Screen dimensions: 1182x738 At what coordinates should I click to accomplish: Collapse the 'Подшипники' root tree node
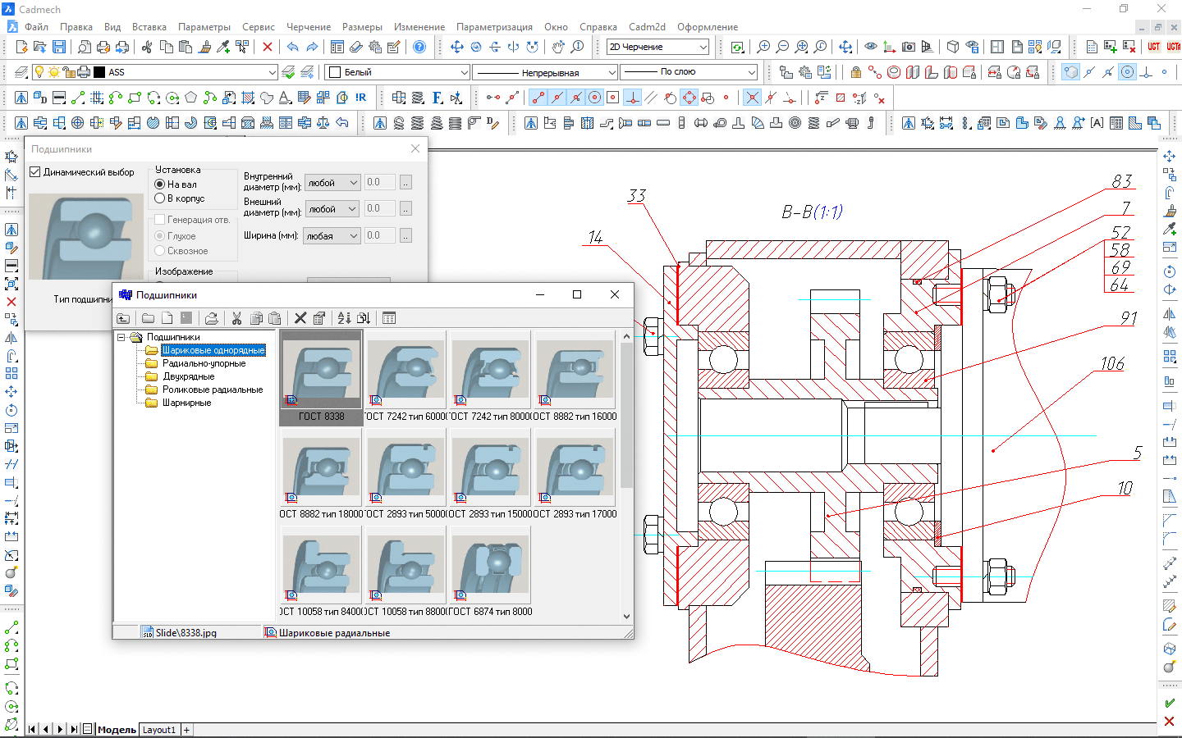click(121, 337)
